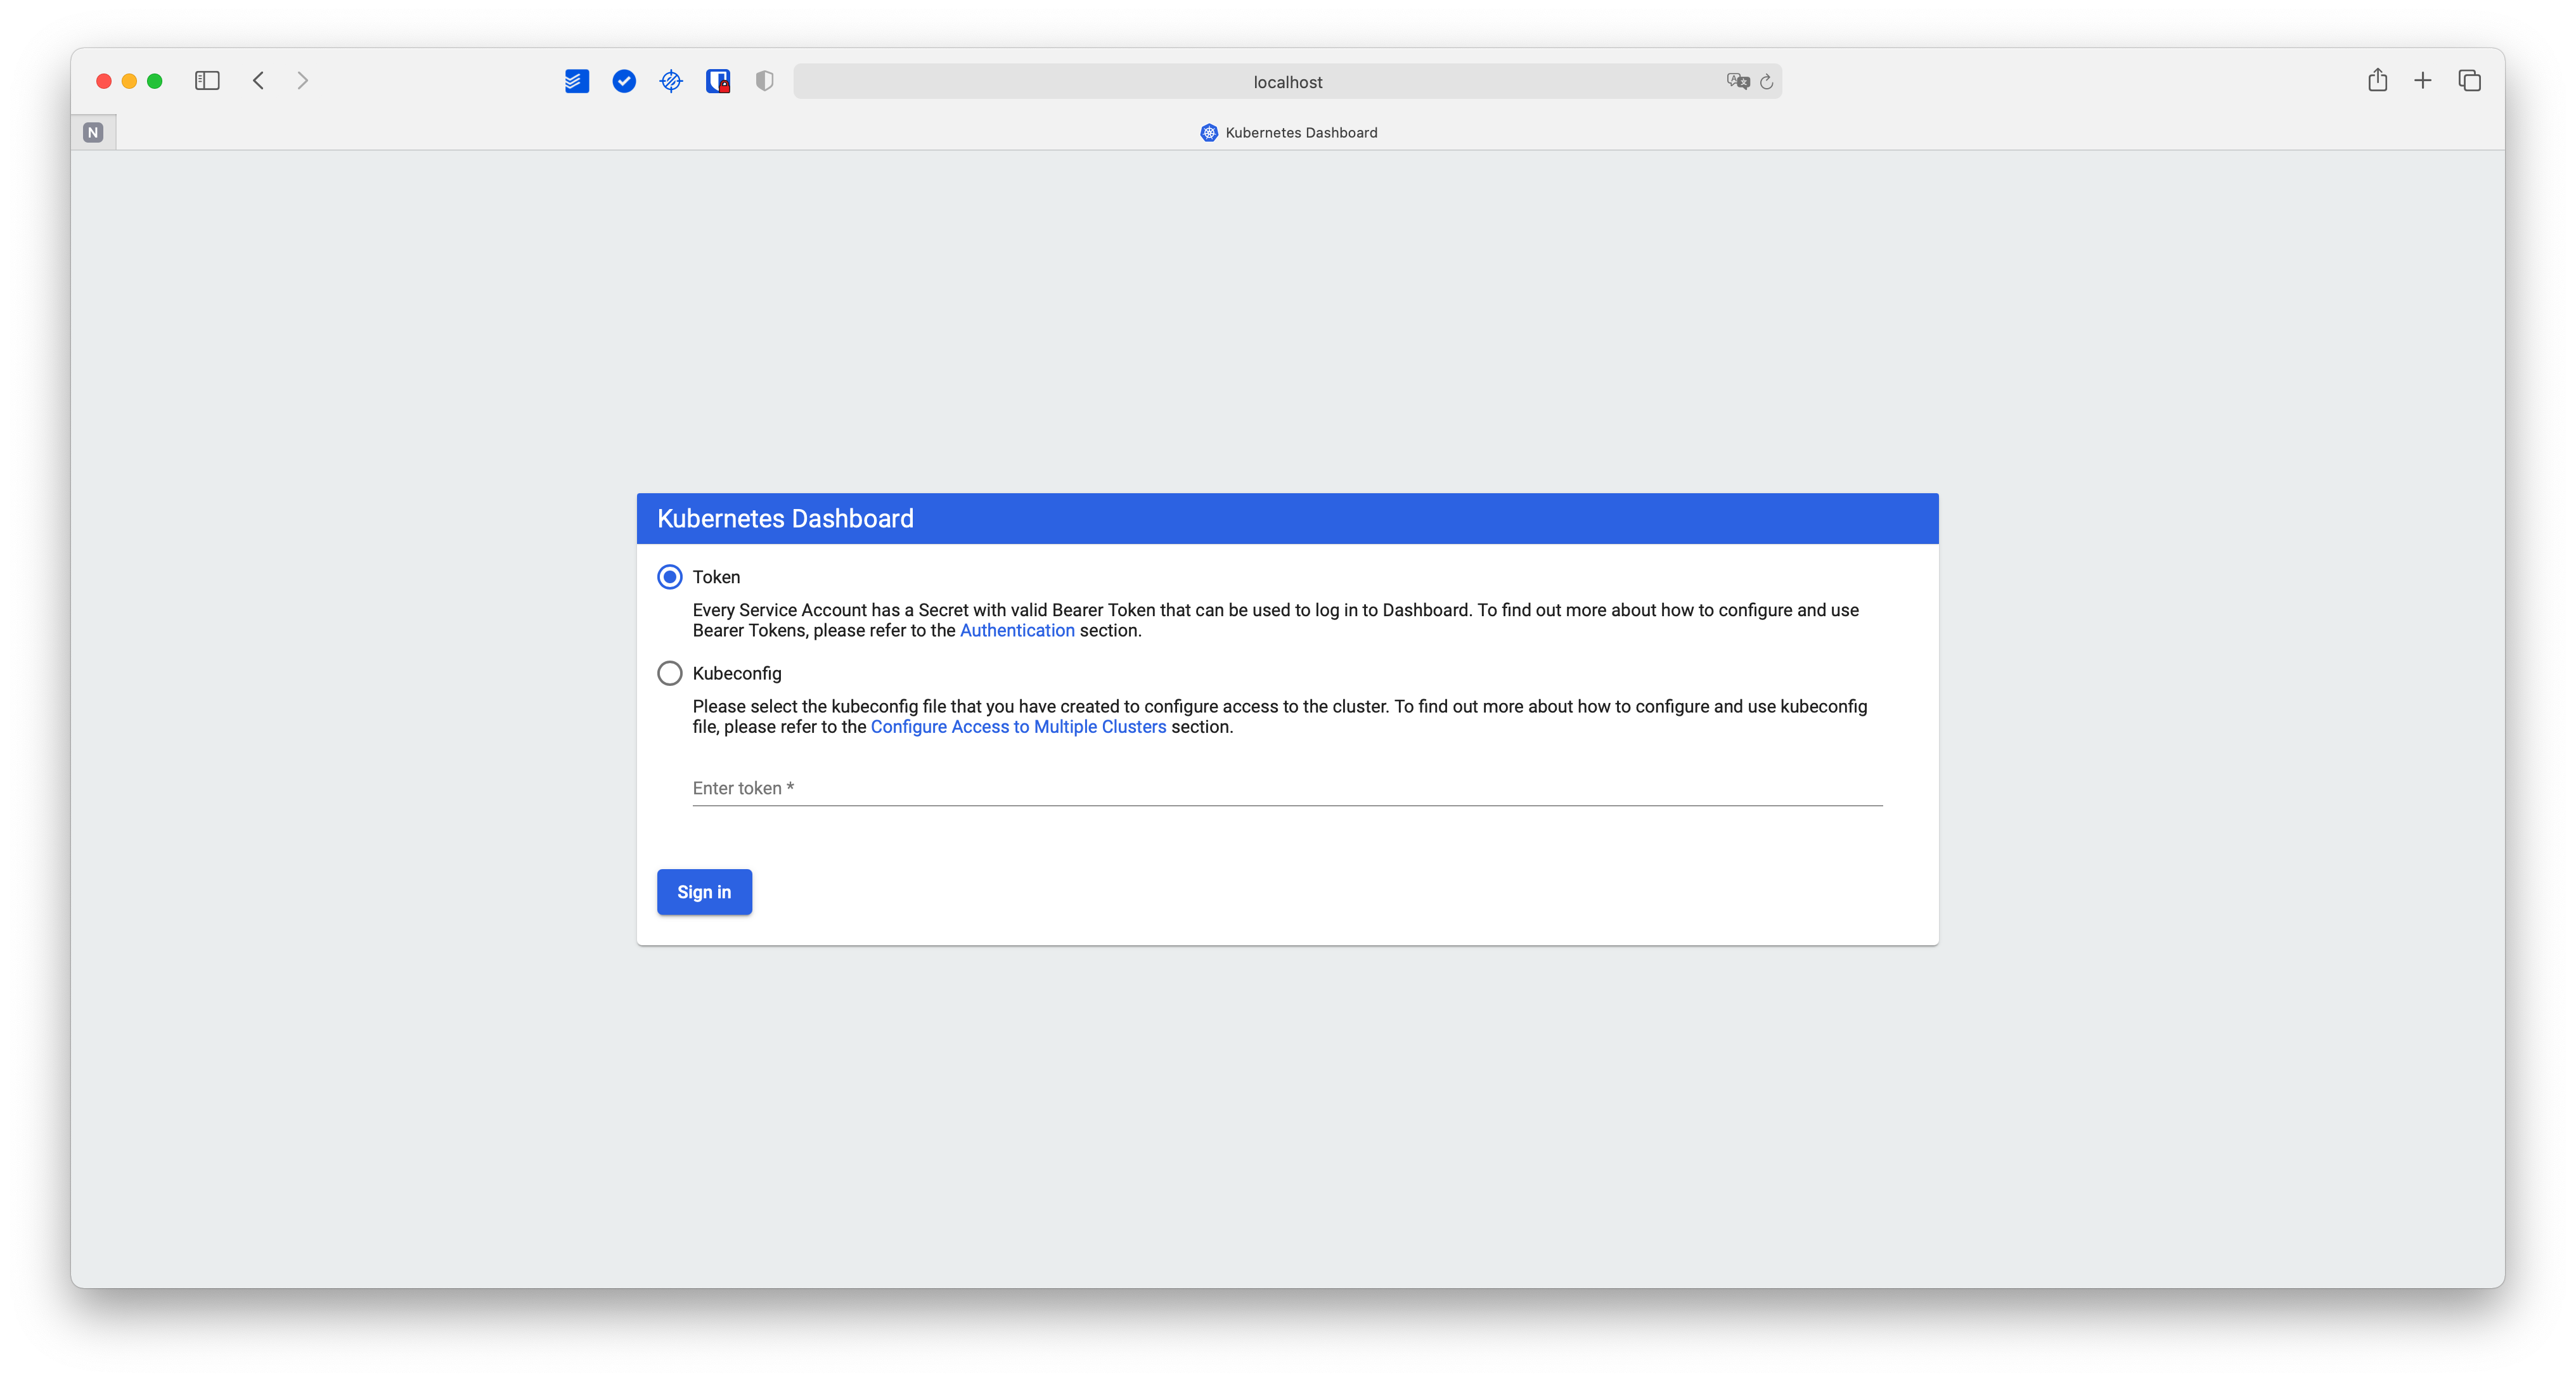Open the blue bookmark extension with red badge
Screen dimensions: 2576x1382
point(718,81)
